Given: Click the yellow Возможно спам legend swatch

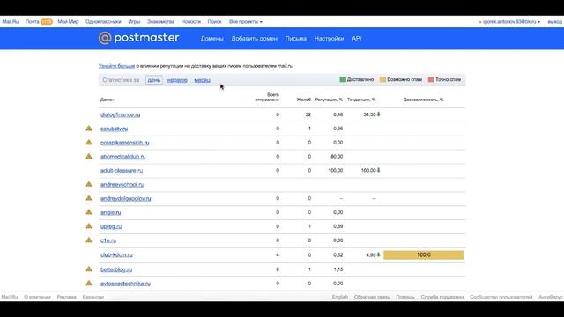Looking at the screenshot, I should click(x=382, y=79).
